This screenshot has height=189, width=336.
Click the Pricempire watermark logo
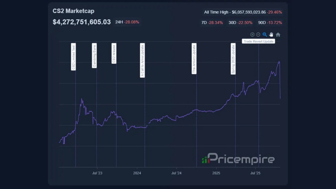[x=238, y=159]
